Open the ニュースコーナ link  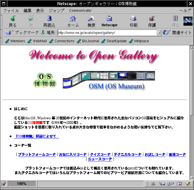(100, 159)
